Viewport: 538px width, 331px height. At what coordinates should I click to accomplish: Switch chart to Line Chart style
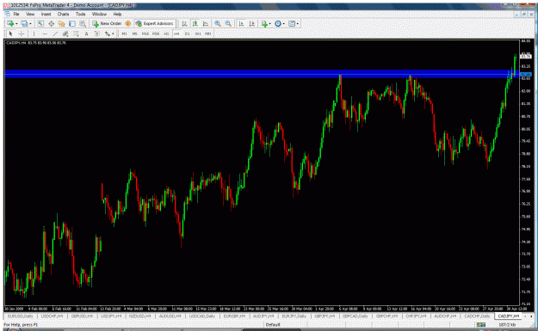click(206, 23)
